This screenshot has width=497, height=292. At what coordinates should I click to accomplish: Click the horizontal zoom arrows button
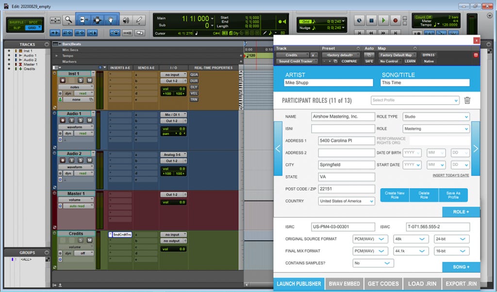tap(55, 20)
